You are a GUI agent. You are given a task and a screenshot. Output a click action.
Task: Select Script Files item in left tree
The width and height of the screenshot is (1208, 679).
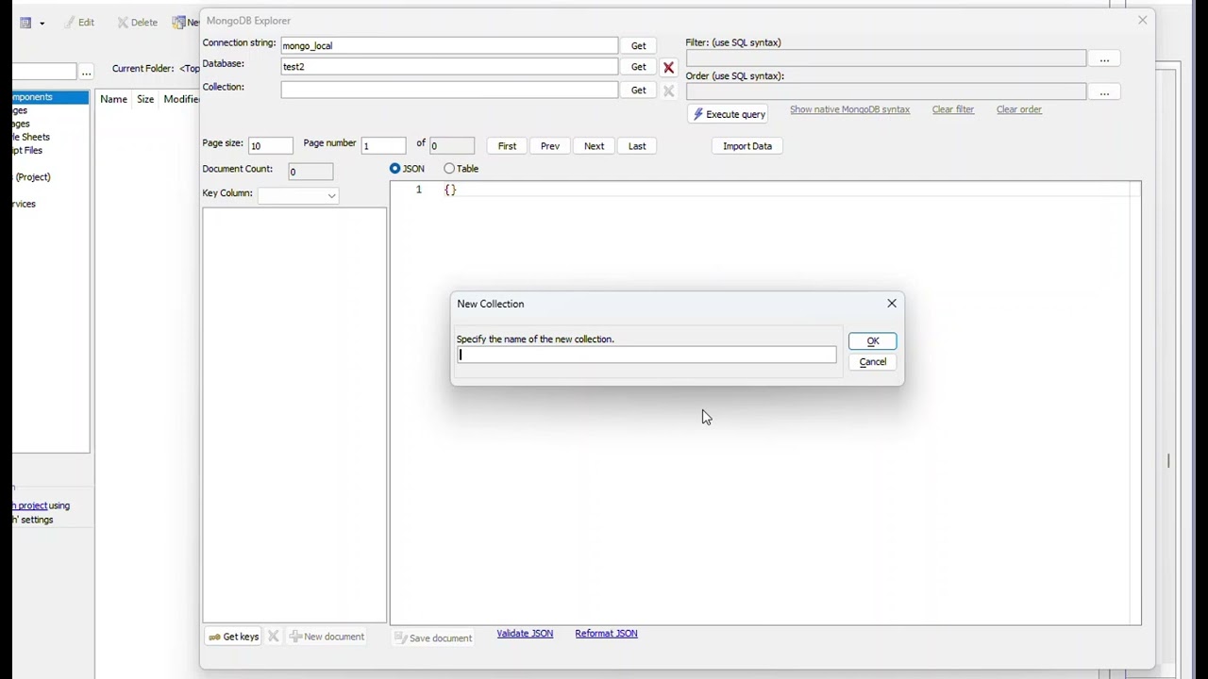point(28,151)
